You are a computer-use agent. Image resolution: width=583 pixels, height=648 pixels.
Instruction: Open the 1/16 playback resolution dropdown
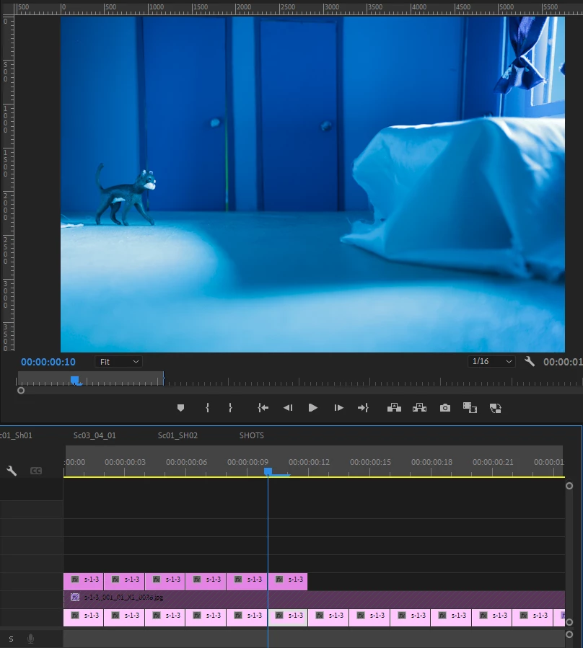491,361
